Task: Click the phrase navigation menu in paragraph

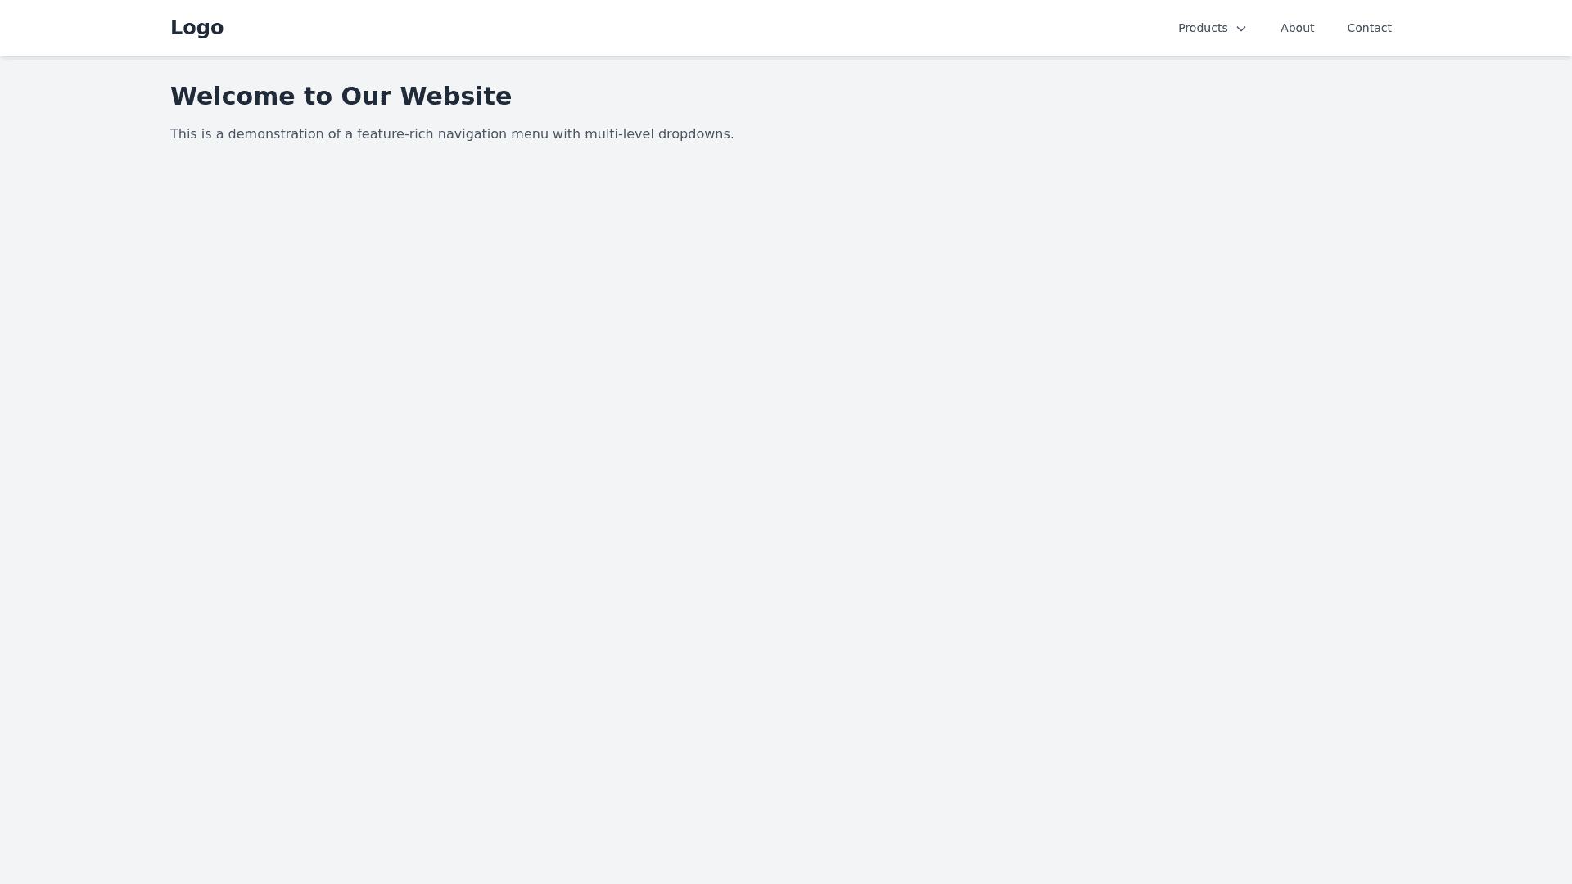Action: tap(493, 133)
